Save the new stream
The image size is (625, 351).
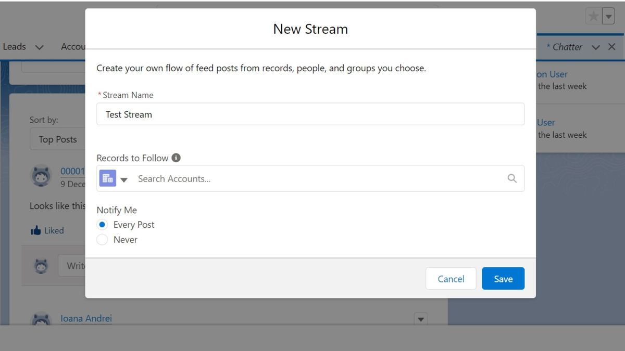(x=503, y=279)
